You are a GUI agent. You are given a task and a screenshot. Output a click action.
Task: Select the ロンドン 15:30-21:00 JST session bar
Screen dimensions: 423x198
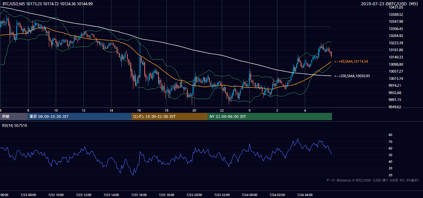[x=169, y=116]
